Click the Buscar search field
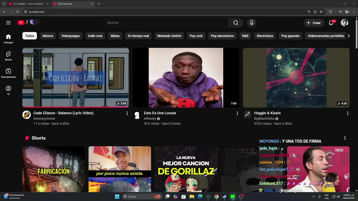 [x=166, y=23]
